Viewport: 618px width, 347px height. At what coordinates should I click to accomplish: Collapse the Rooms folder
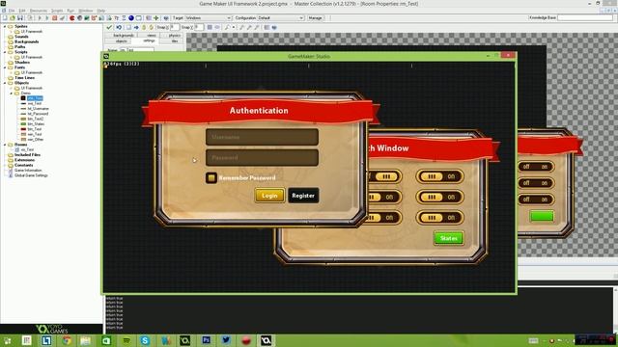click(x=5, y=145)
